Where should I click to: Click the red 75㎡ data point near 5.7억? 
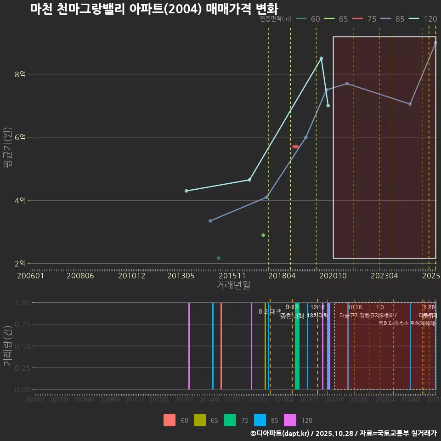pyautogui.click(x=296, y=147)
